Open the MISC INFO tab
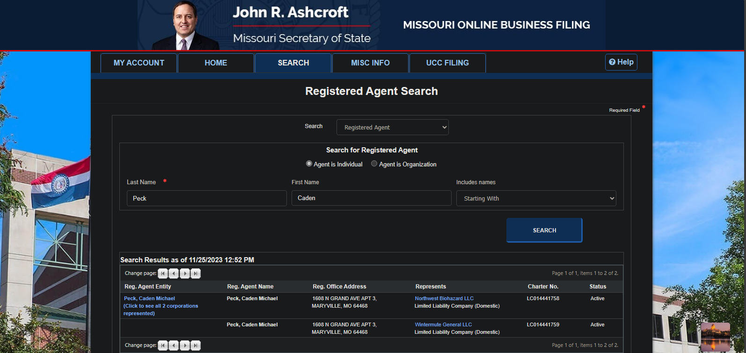This screenshot has height=353, width=746. point(370,63)
